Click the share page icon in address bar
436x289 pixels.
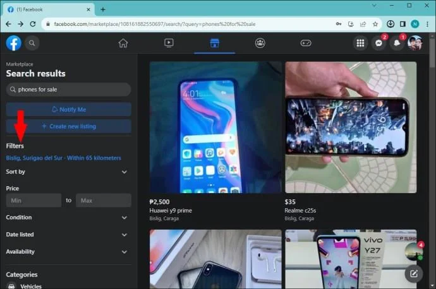coord(363,24)
